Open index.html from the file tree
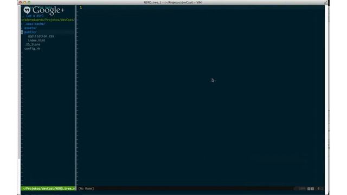 click(x=36, y=41)
